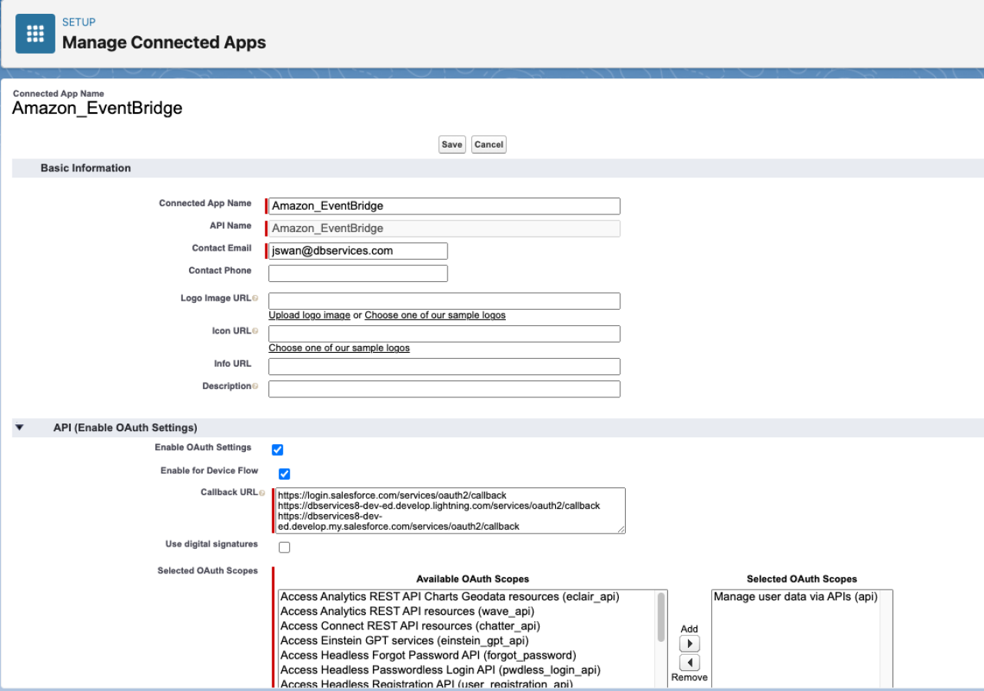Image resolution: width=984 pixels, height=691 pixels.
Task: Uncheck Enable for Device Flow checkbox
Action: coord(284,473)
